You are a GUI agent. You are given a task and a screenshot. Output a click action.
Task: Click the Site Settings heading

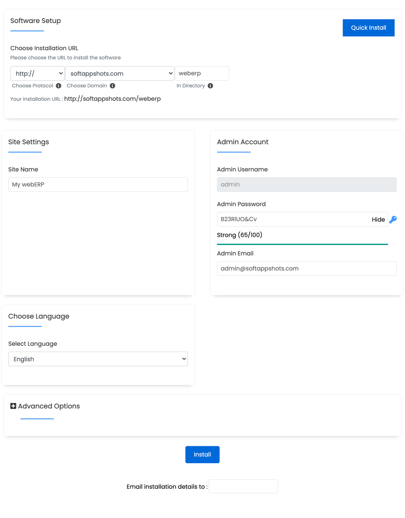coord(28,142)
